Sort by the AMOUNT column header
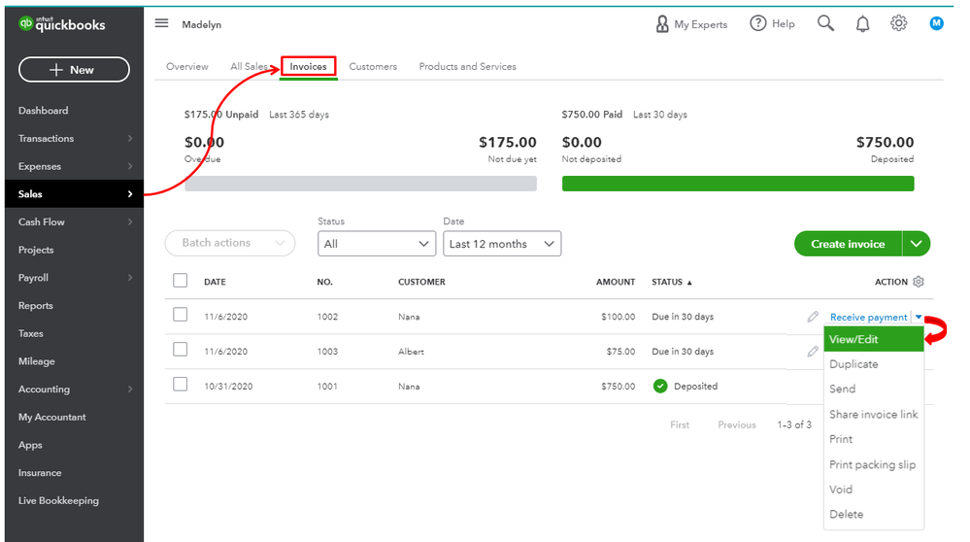This screenshot has width=970, height=542. coord(616,282)
